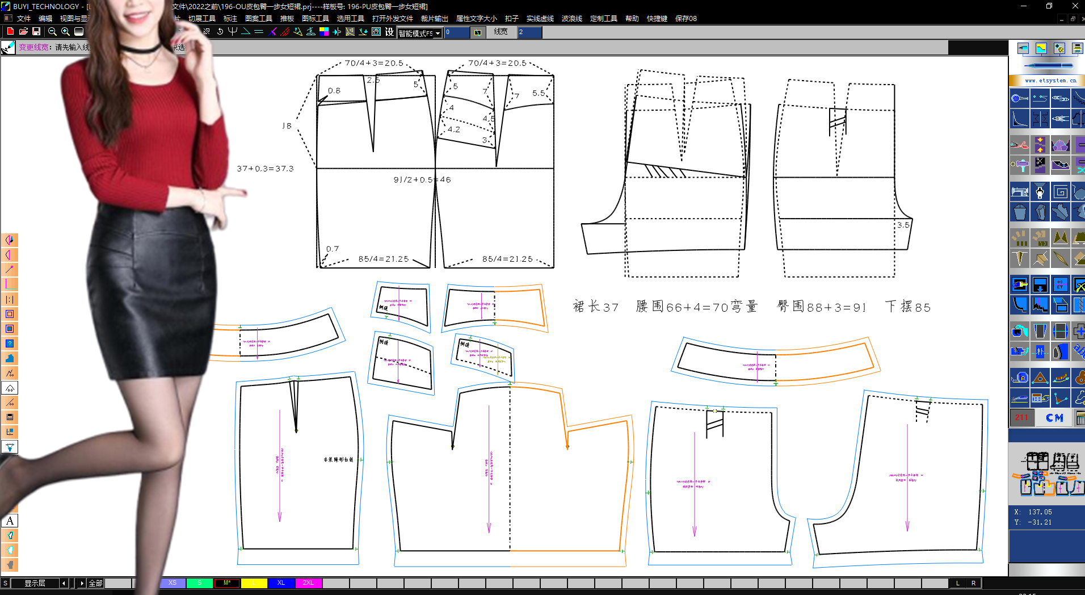Click the 显示层 button

click(35, 583)
